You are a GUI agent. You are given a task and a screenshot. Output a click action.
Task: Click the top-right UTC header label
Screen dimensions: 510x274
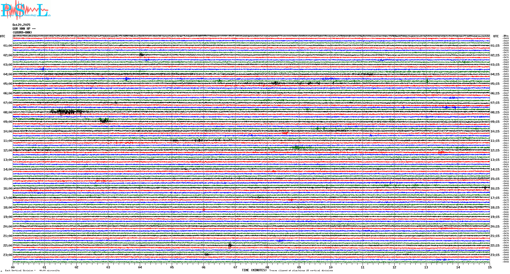[x=496, y=36]
